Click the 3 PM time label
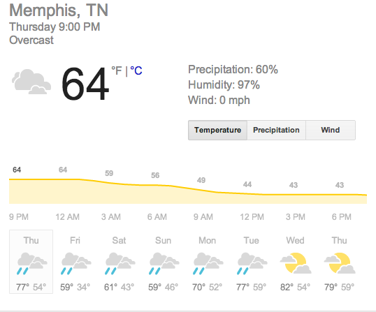 pyautogui.click(x=296, y=217)
